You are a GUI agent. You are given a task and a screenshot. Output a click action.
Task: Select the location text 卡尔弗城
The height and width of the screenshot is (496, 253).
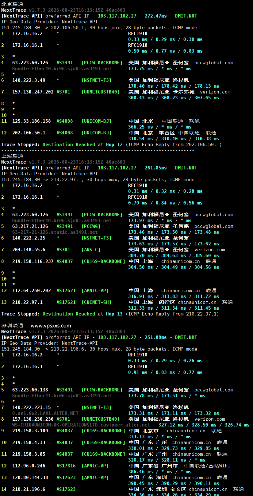(x=183, y=92)
